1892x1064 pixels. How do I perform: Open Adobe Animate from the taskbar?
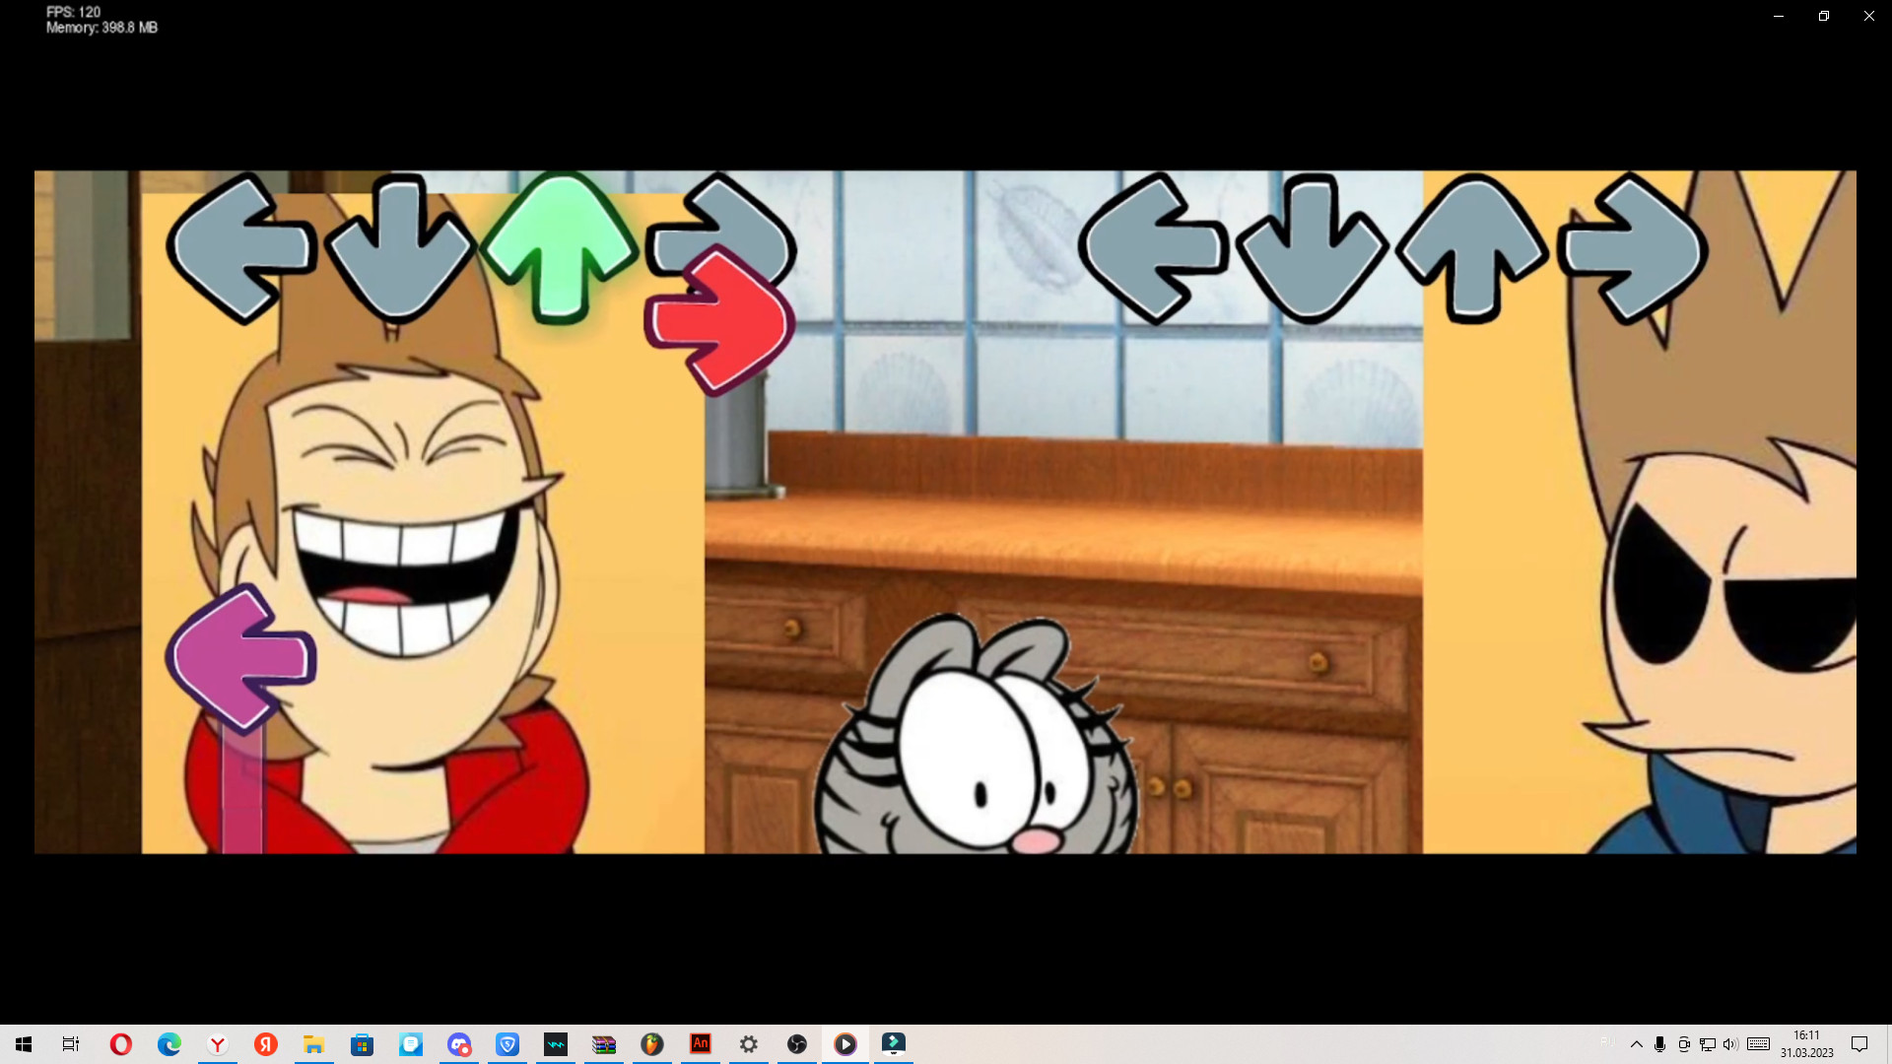[701, 1044]
